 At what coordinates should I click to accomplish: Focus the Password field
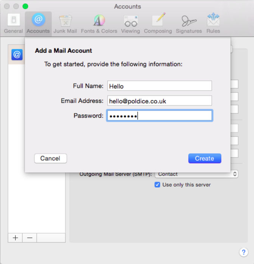pos(160,116)
